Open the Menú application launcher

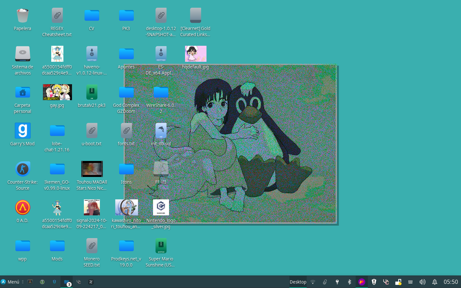10,282
